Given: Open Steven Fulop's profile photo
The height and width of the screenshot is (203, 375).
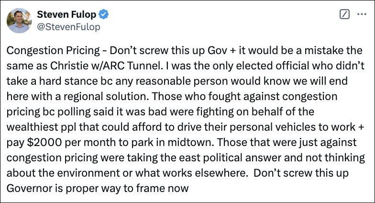Looking at the screenshot, I should [19, 20].
